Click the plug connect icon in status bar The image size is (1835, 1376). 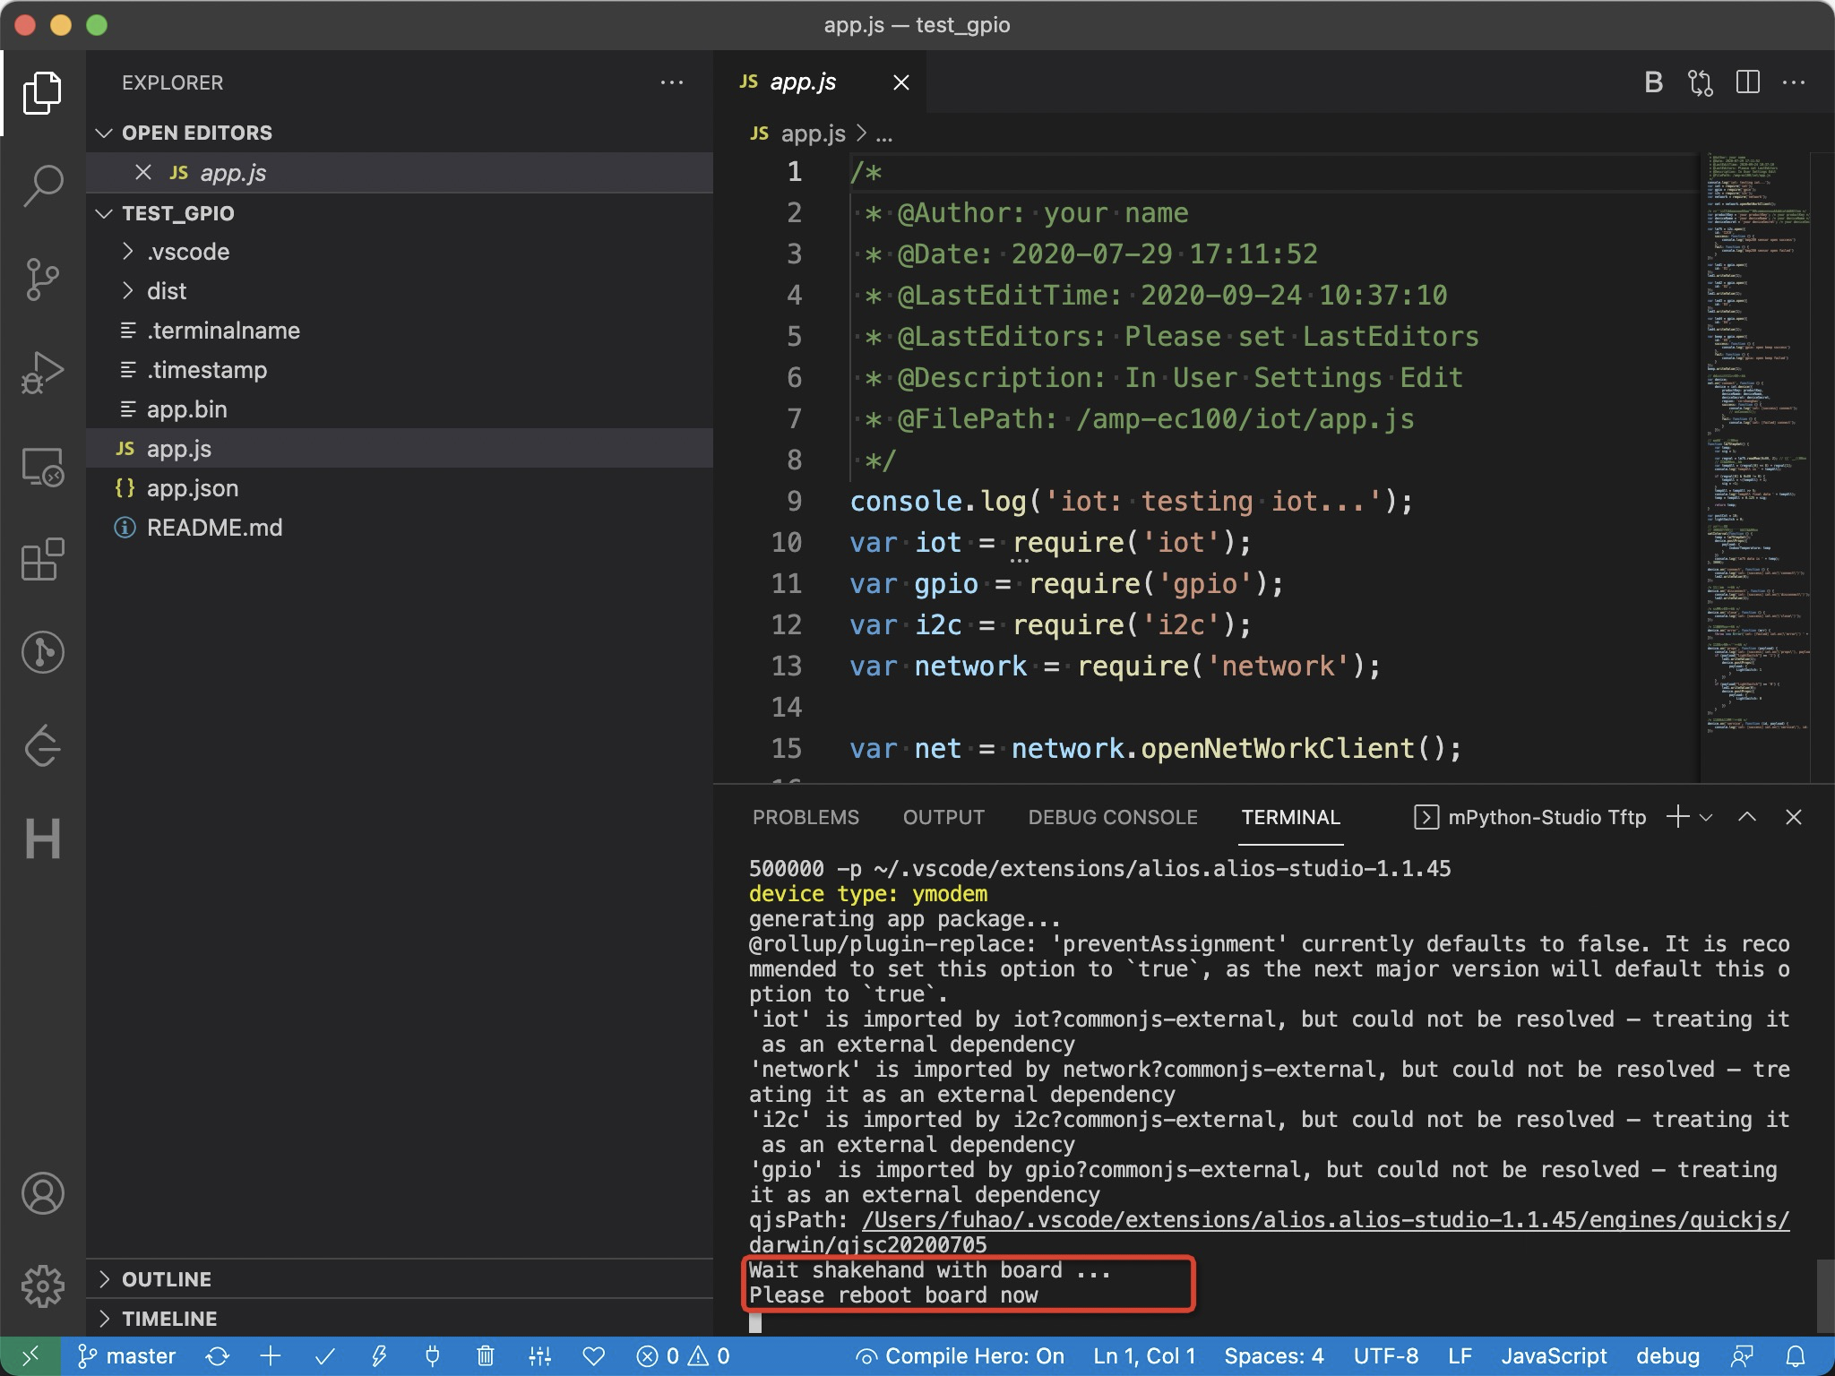click(432, 1356)
